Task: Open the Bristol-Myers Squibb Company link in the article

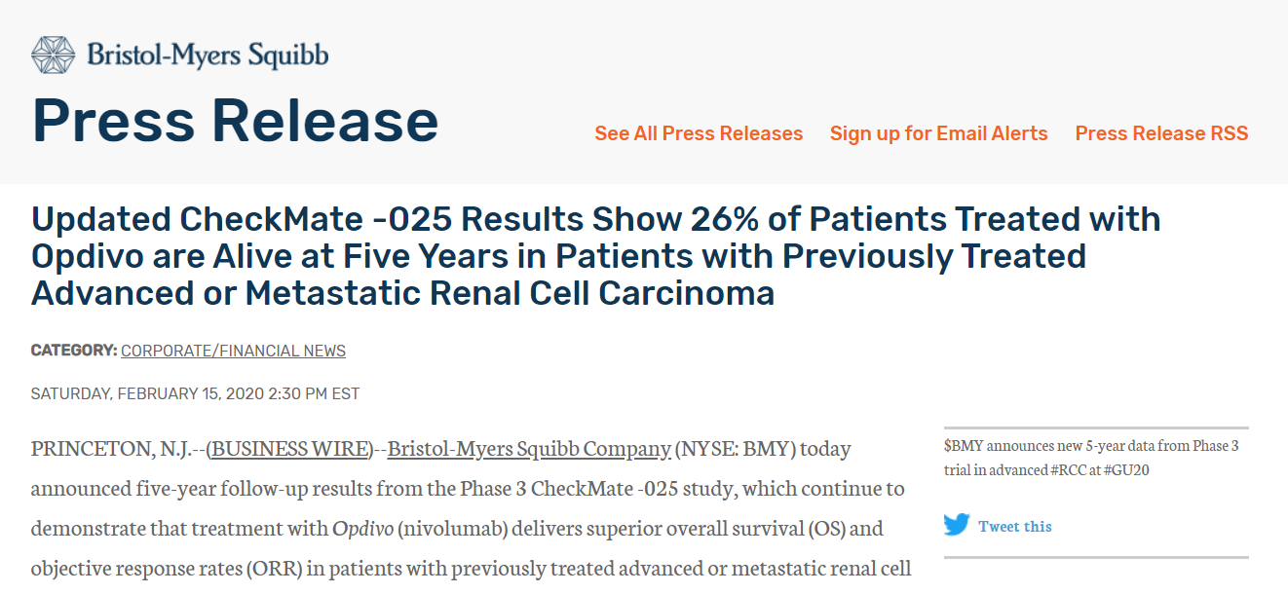Action: tap(529, 449)
